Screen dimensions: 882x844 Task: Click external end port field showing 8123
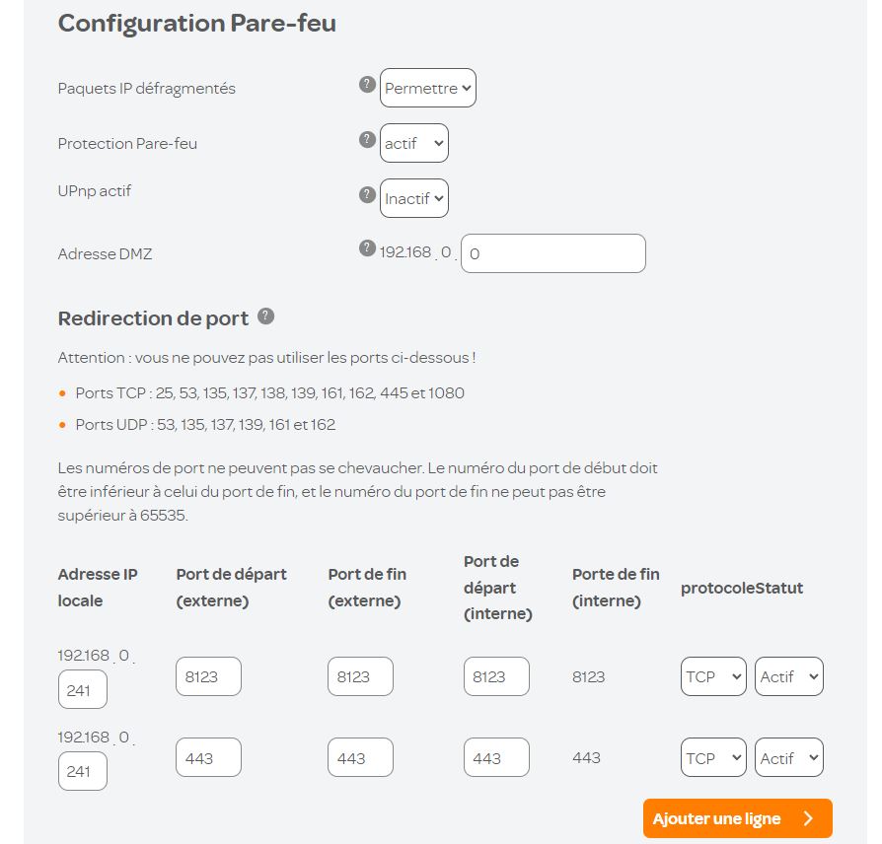[360, 676]
